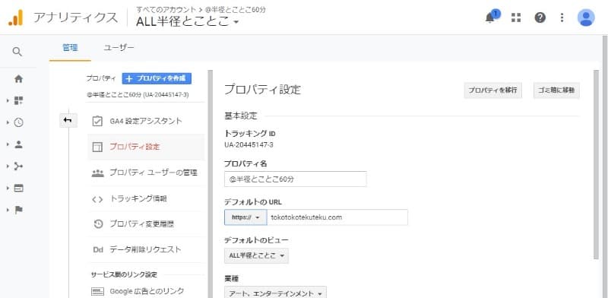Click the プロパティ設定 layout icon
The width and height of the screenshot is (608, 298).
[97, 147]
